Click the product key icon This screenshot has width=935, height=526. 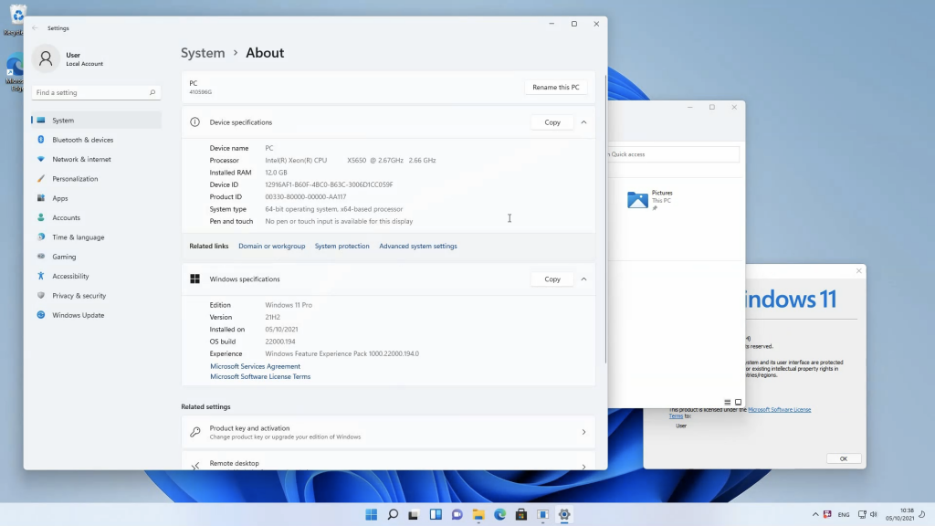pyautogui.click(x=195, y=432)
